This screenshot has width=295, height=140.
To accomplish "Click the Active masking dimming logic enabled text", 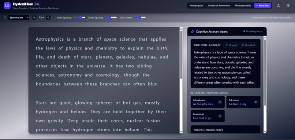I will [x=272, y=18].
